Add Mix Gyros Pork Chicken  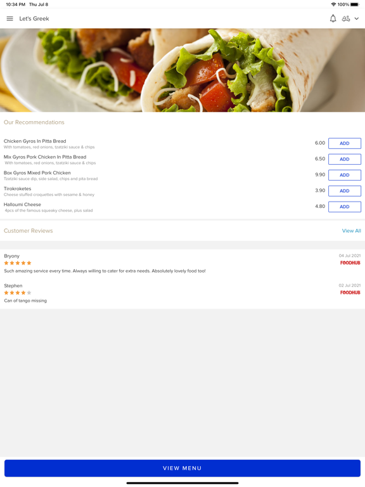[345, 159]
